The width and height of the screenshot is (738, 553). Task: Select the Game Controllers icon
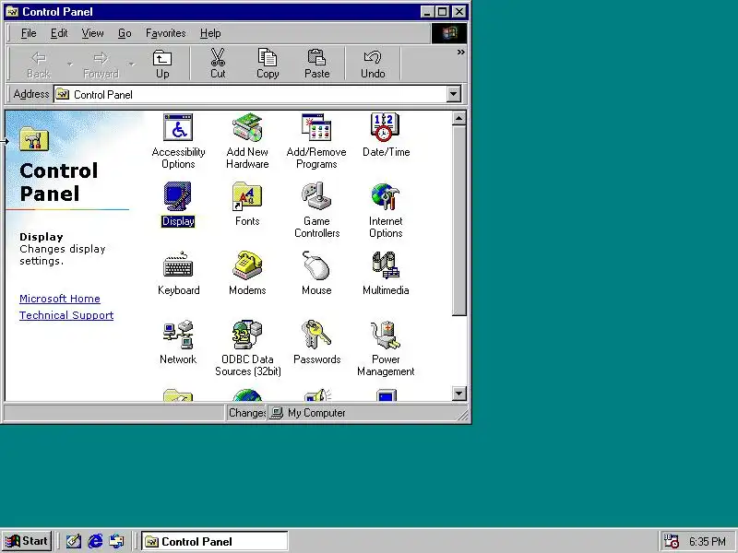[316, 210]
